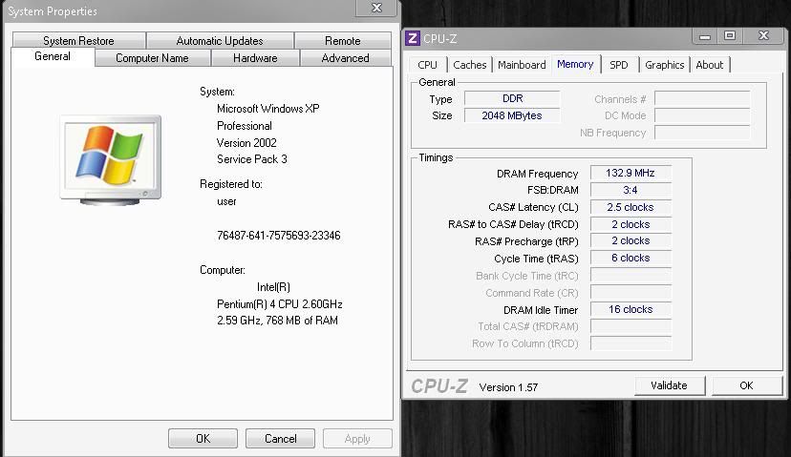
Task: Close the System Properties dialog
Action: [376, 8]
